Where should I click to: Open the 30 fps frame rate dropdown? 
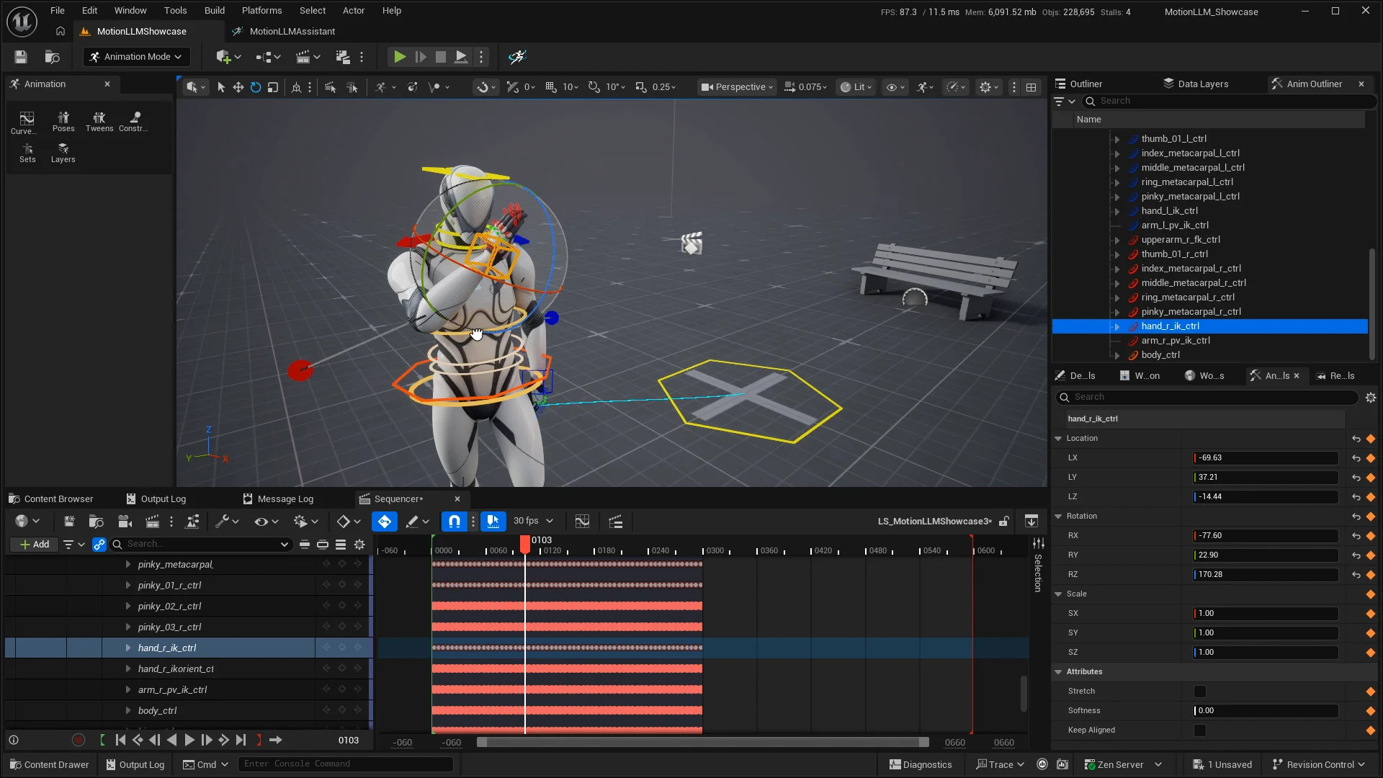pos(533,521)
